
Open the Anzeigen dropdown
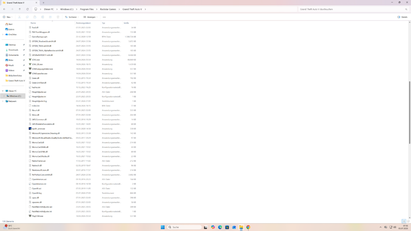coord(90,17)
